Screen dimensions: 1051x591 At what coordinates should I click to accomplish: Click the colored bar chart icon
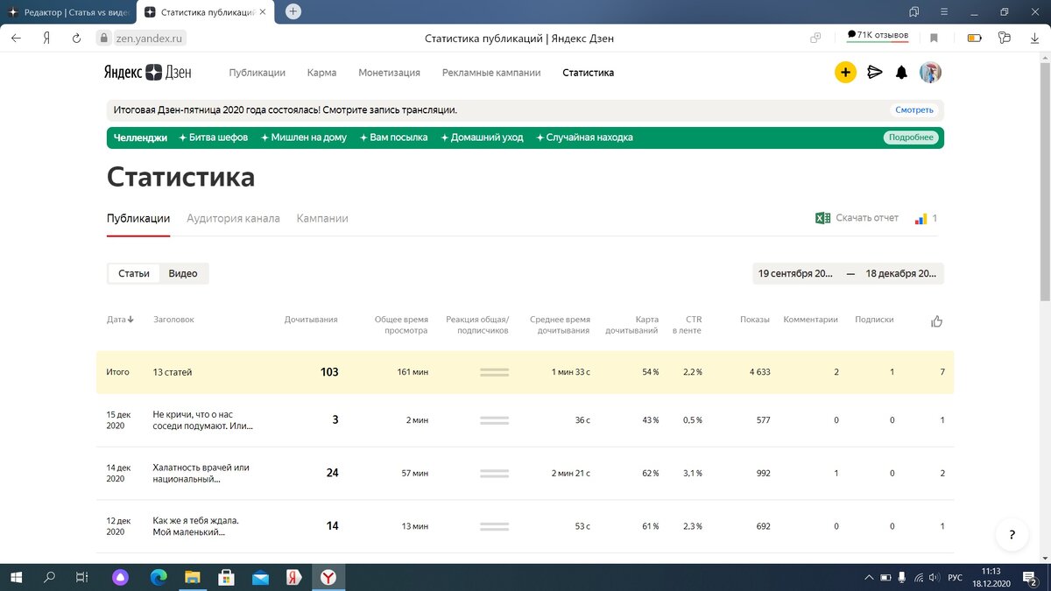(921, 218)
